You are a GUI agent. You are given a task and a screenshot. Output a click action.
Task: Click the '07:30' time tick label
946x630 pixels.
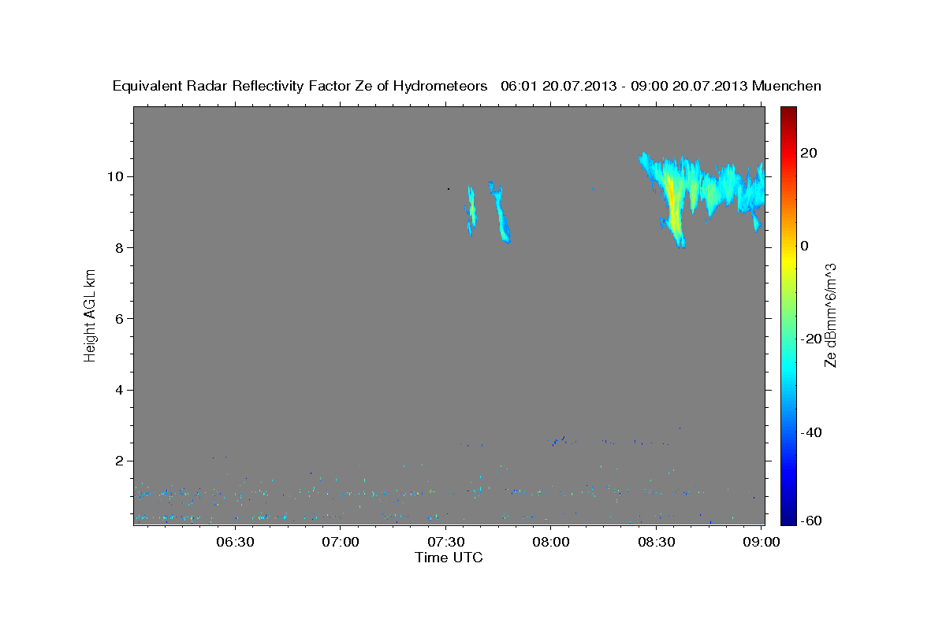tap(445, 543)
